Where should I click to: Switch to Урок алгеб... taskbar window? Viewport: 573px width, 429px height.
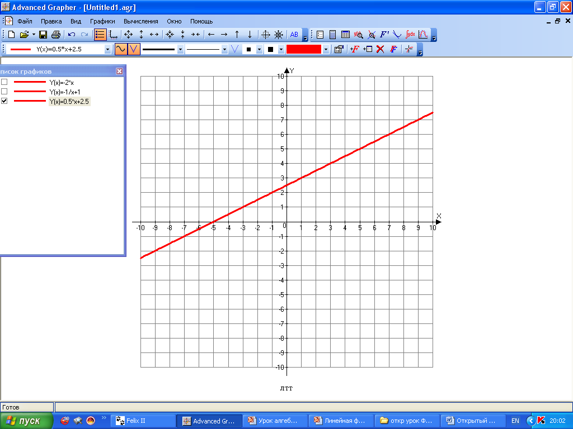click(275, 421)
